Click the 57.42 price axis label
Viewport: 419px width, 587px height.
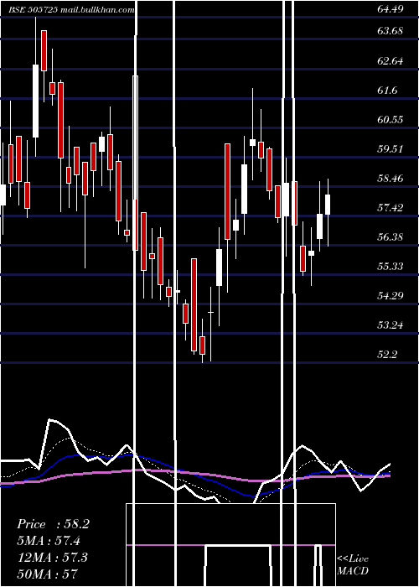[x=390, y=207]
